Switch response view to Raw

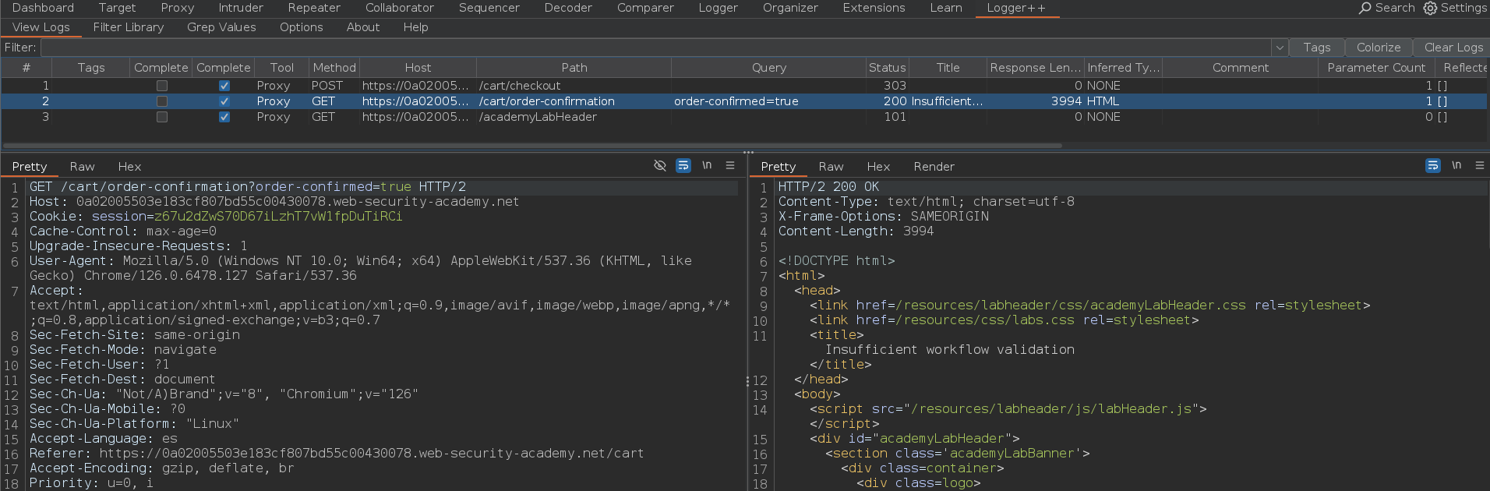point(831,166)
